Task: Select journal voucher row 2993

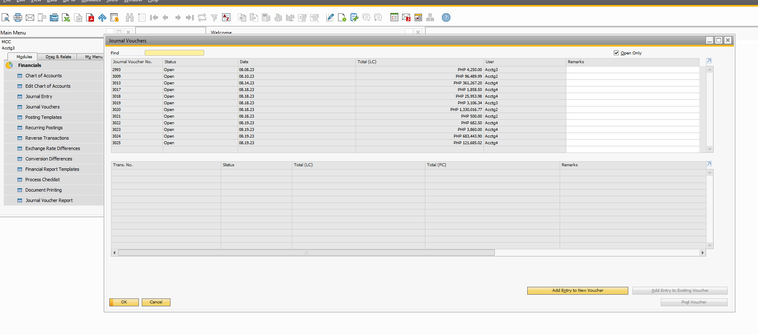Action: [405, 70]
